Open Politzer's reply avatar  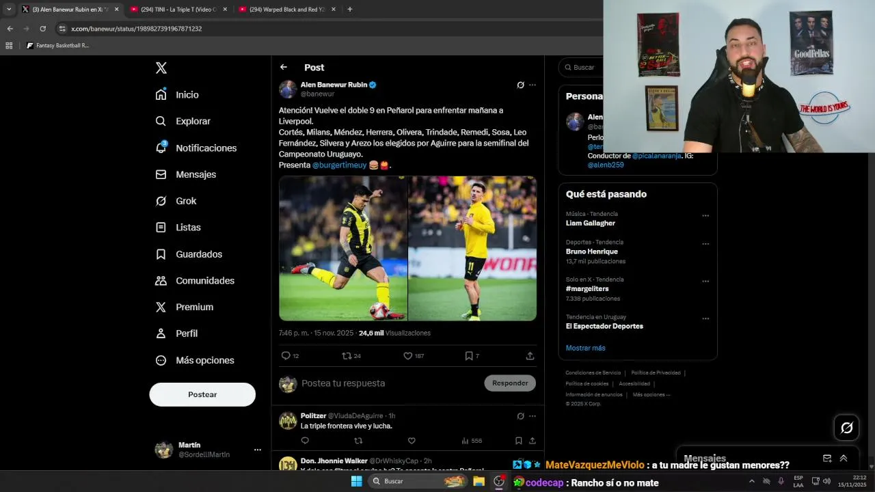(x=288, y=420)
